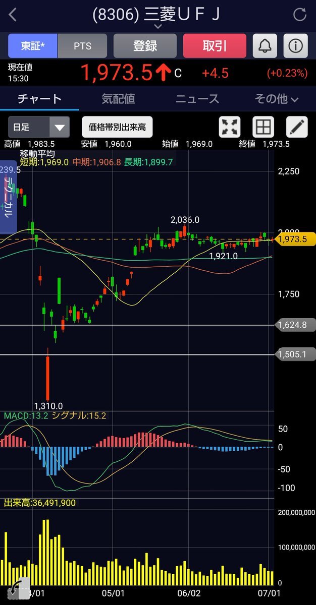
Task: Toggle 価格帯別出来高 volume-by-price overlay
Action: pos(117,127)
